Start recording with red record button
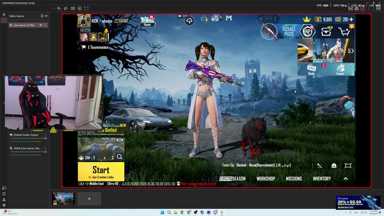Image resolution: width=384 pixels, height=216 pixels. 363,9
